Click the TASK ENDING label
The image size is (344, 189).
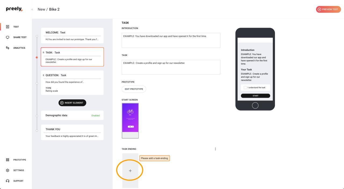129,149
